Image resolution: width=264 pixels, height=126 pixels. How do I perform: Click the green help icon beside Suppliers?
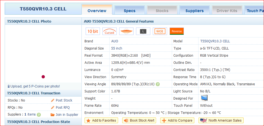tap(39, 115)
